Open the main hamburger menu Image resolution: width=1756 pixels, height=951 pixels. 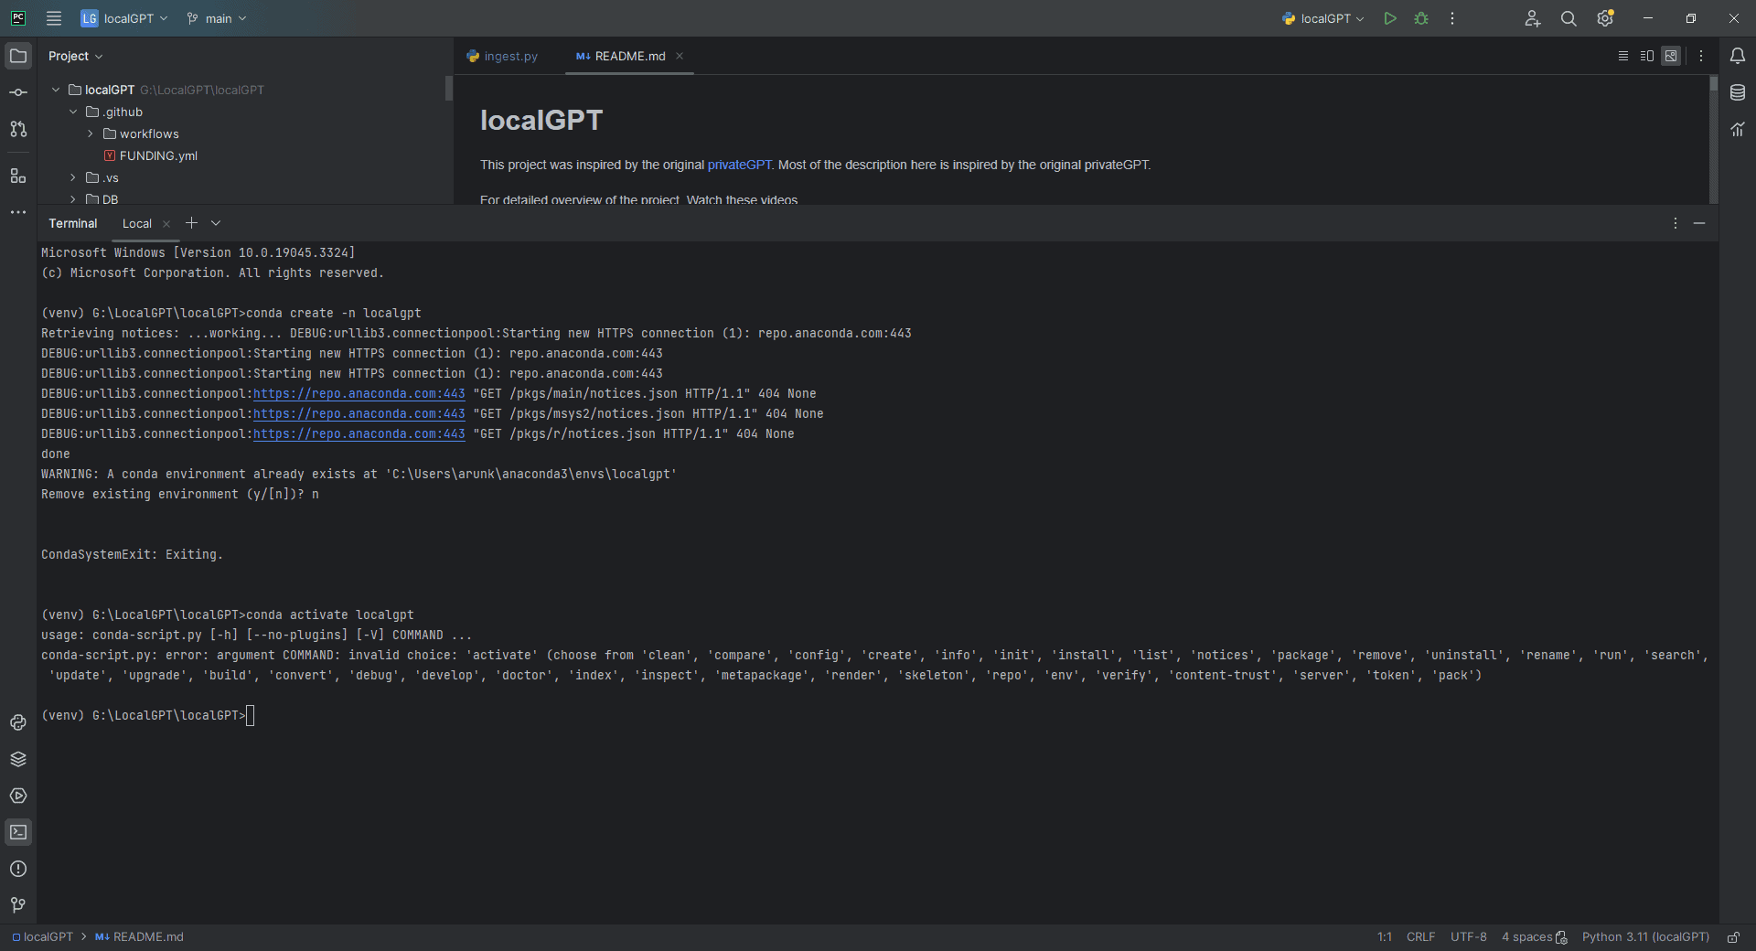54,18
